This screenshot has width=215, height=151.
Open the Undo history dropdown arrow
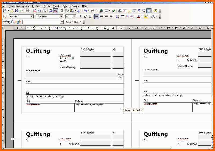tap(89, 11)
